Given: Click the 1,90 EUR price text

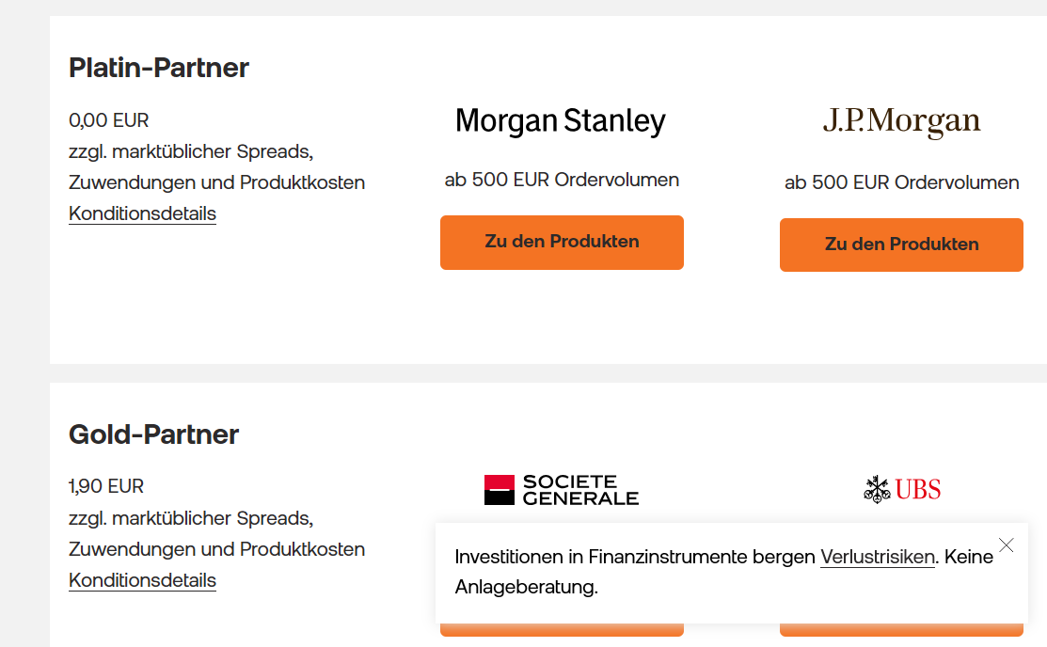Looking at the screenshot, I should pyautogui.click(x=106, y=487).
